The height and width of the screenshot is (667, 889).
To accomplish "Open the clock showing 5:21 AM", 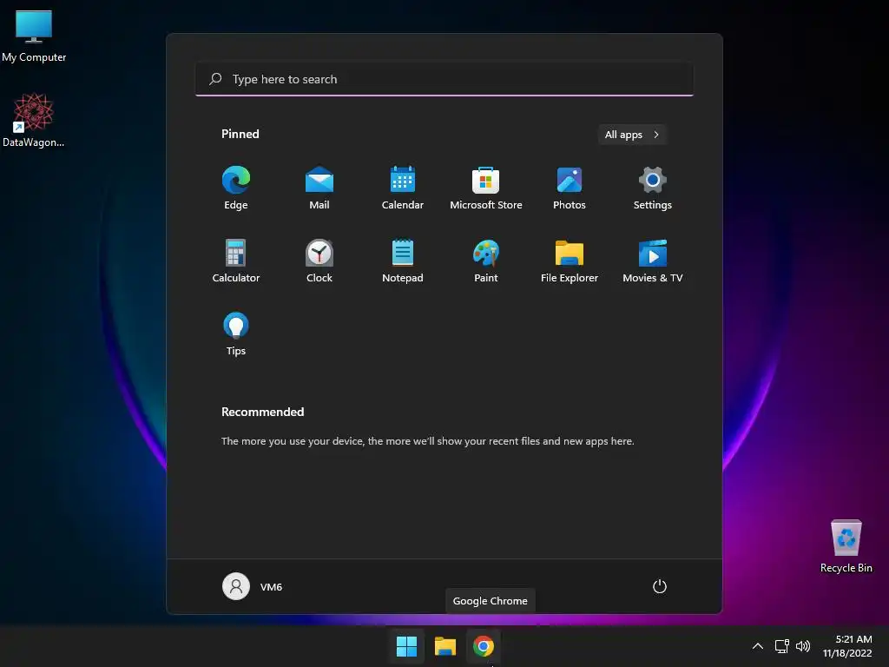I will (847, 646).
